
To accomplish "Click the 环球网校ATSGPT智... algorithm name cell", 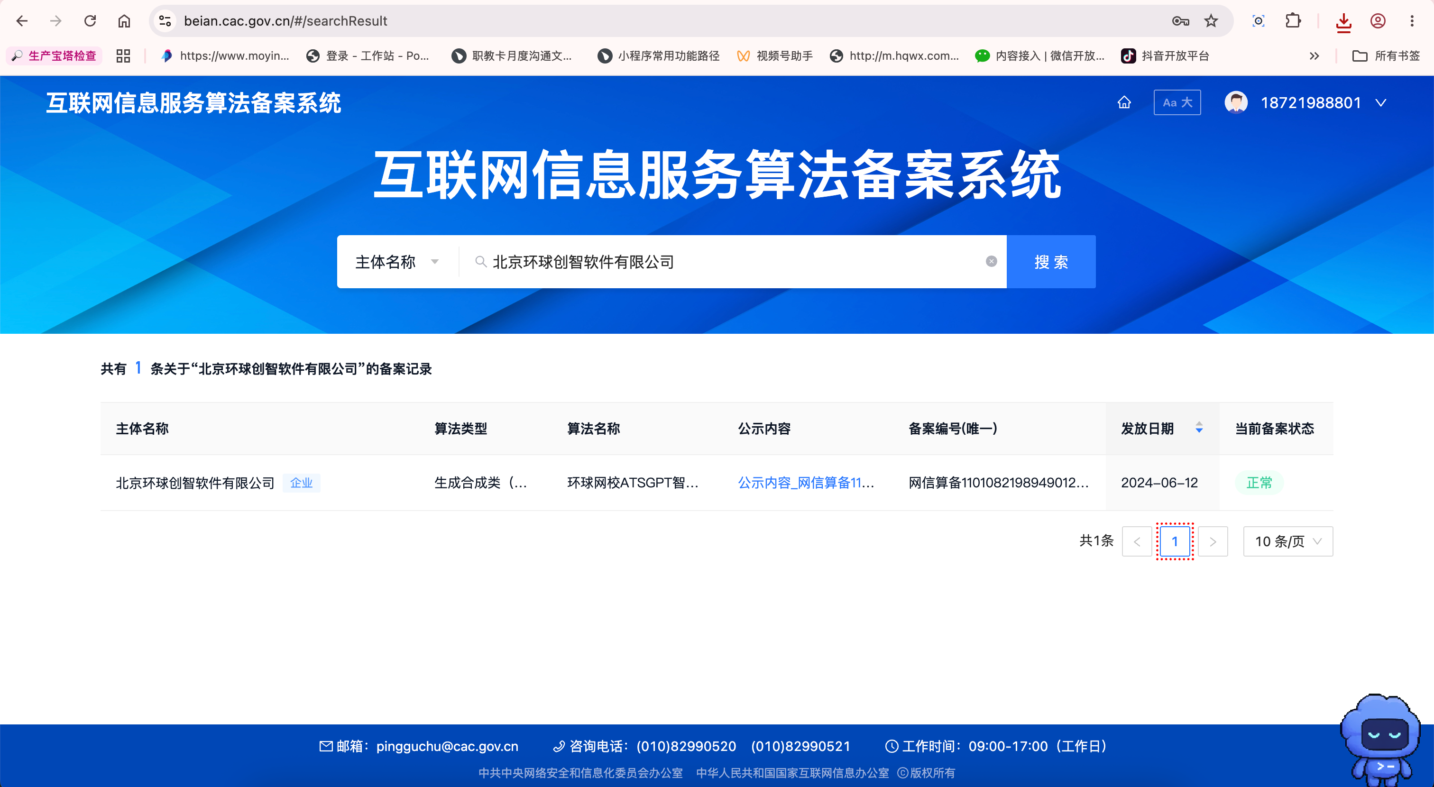I will [633, 483].
